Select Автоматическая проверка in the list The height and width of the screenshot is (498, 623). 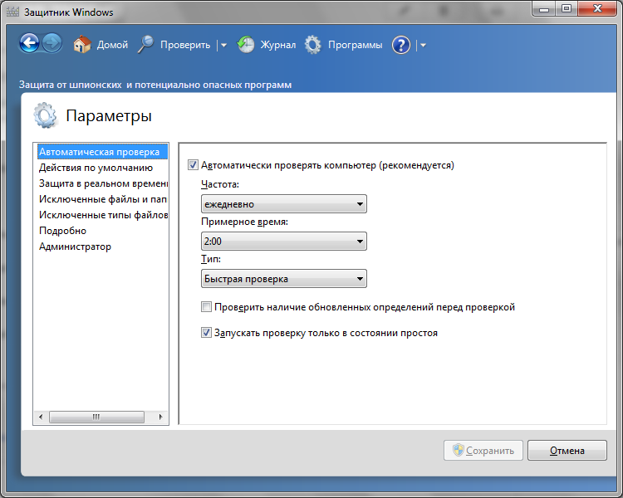pyautogui.click(x=102, y=152)
